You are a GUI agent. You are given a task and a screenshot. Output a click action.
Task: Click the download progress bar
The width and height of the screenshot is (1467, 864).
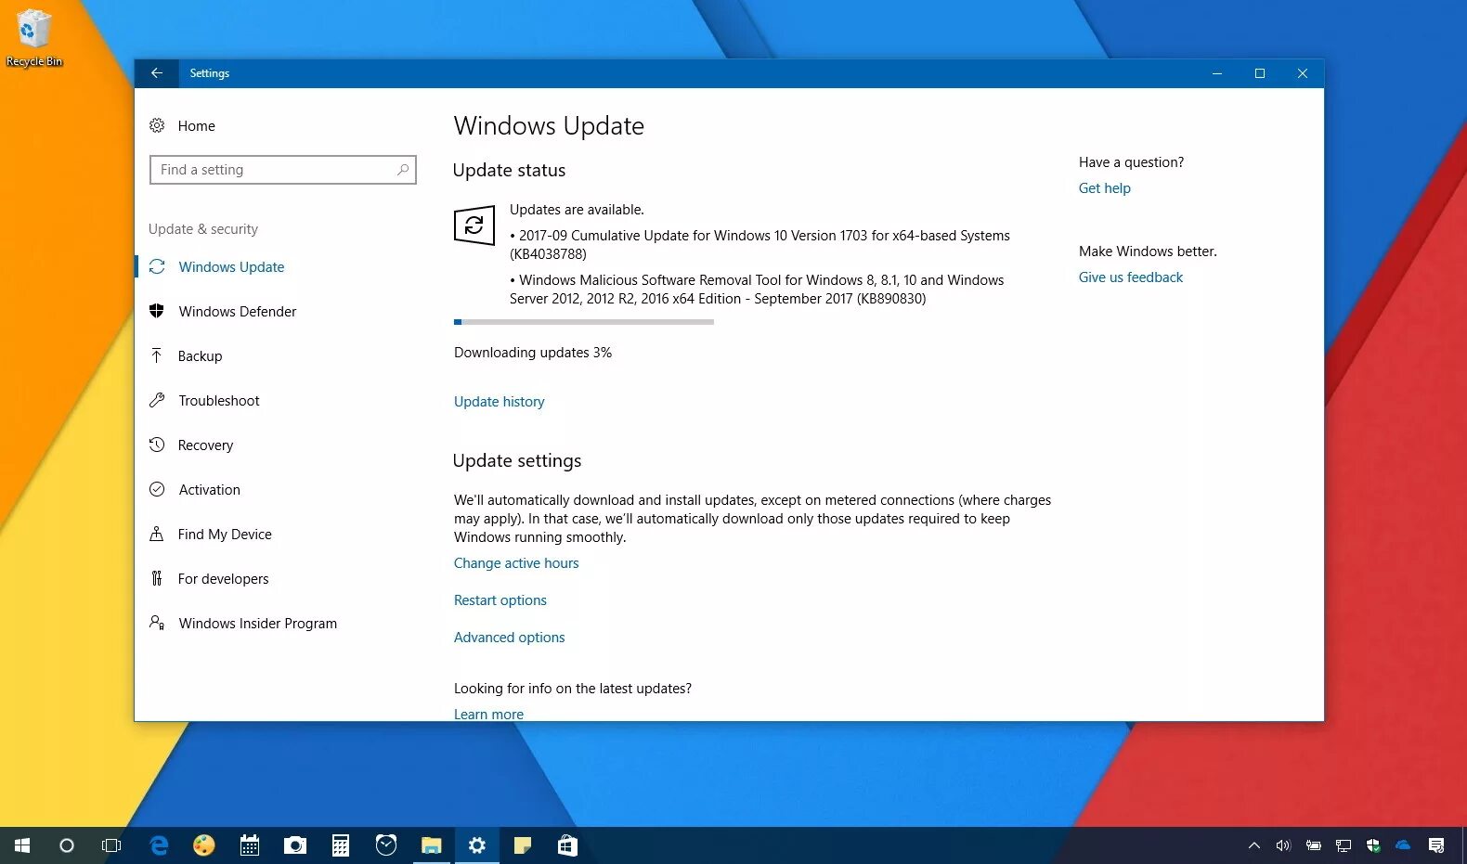583,322
